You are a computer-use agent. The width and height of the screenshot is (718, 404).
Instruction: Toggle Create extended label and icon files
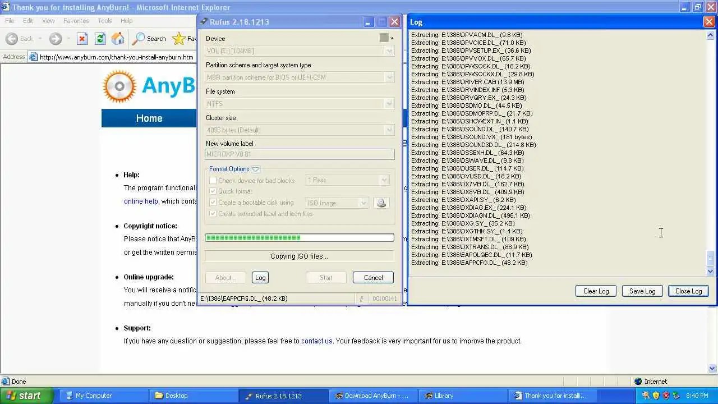coord(213,214)
